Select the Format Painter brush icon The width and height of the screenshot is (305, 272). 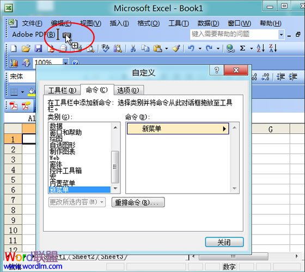point(176,48)
